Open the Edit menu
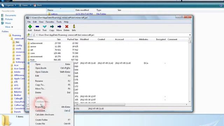The image size is (224, 126). point(35,22)
